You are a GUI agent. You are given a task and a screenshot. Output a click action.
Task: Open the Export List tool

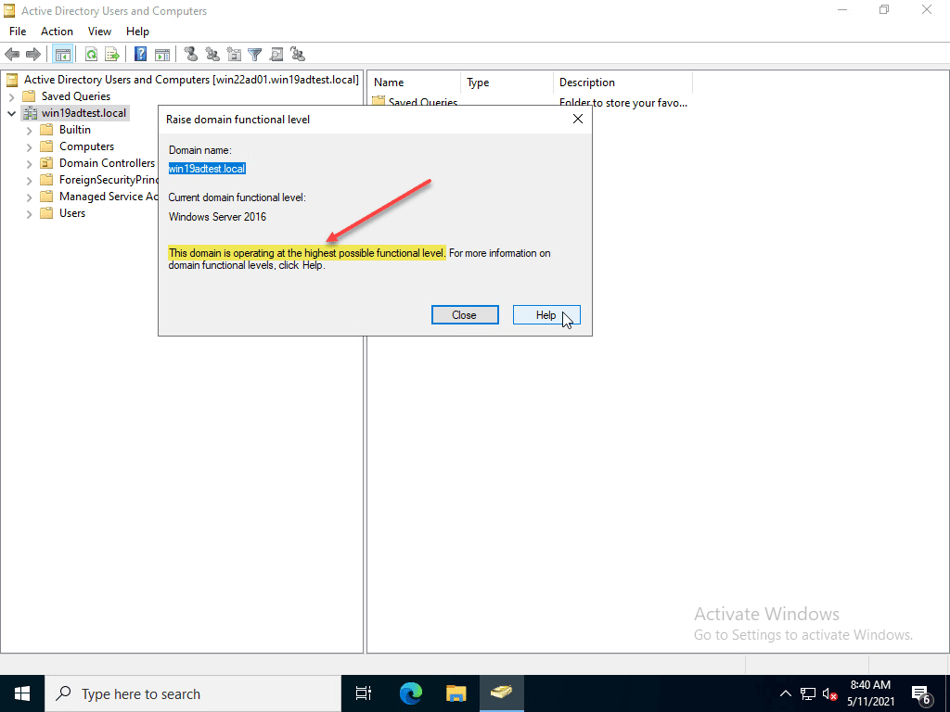click(112, 54)
